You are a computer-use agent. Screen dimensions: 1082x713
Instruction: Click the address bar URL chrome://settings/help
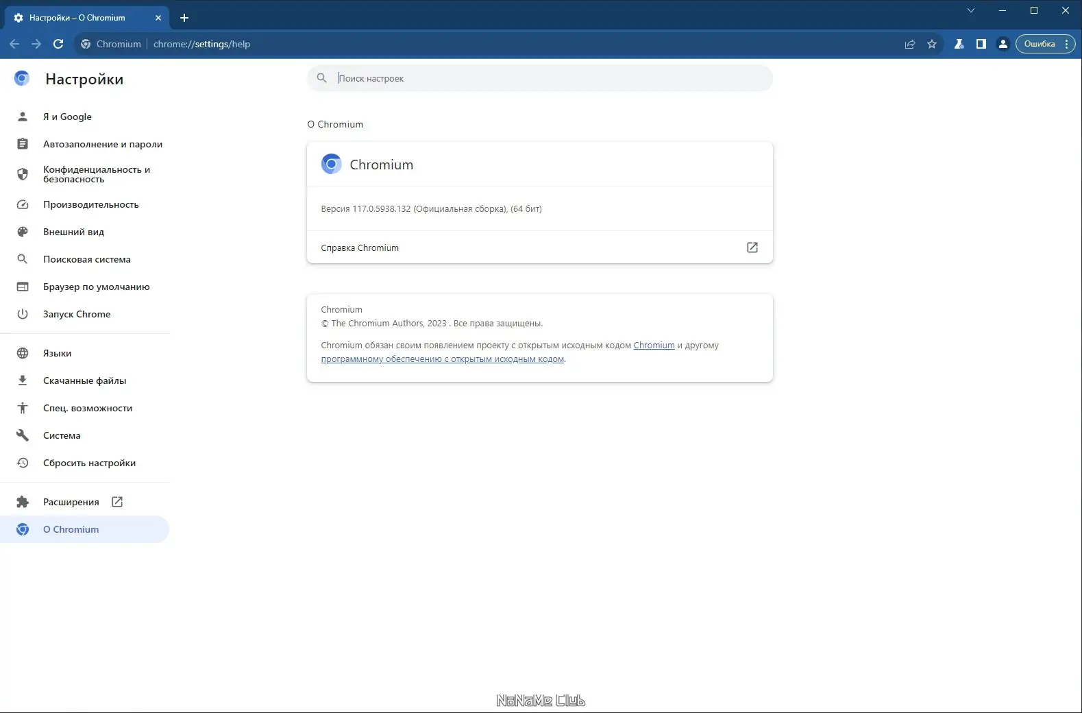[x=201, y=44]
